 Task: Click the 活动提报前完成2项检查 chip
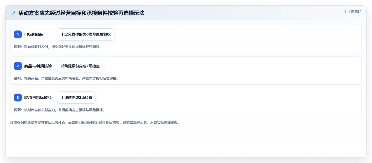[x=80, y=66]
